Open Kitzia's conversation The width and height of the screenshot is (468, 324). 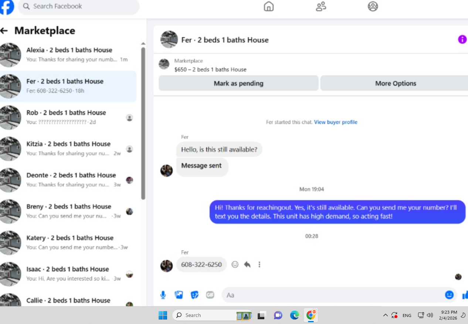[68, 149]
